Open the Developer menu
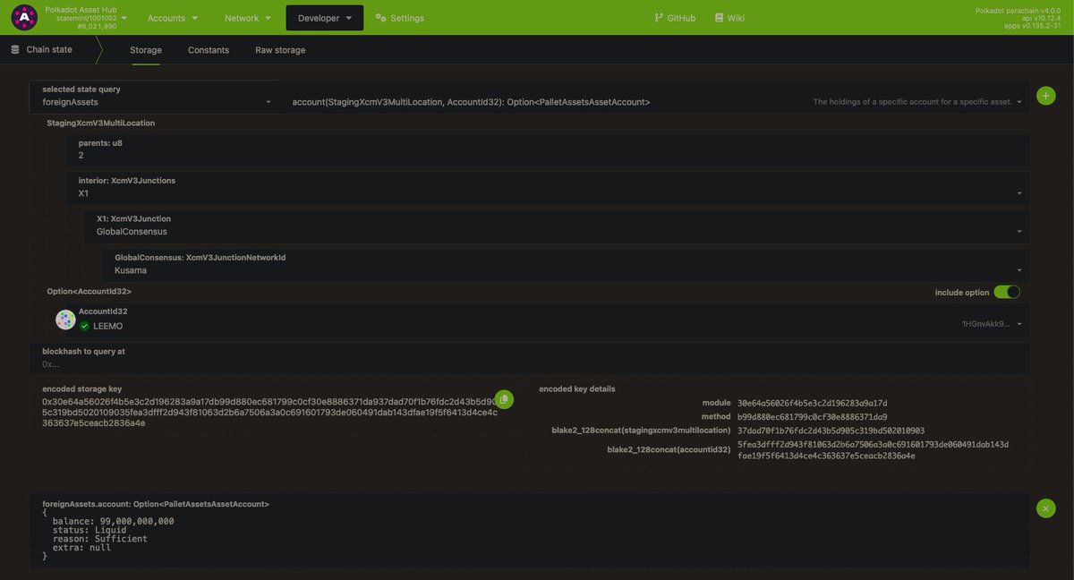This screenshot has width=1074, height=580. click(325, 18)
